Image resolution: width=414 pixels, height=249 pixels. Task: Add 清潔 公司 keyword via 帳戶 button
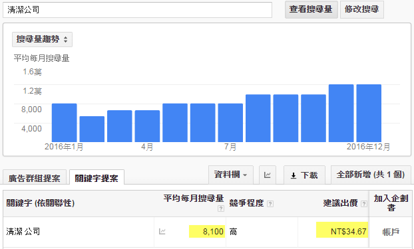point(391,232)
